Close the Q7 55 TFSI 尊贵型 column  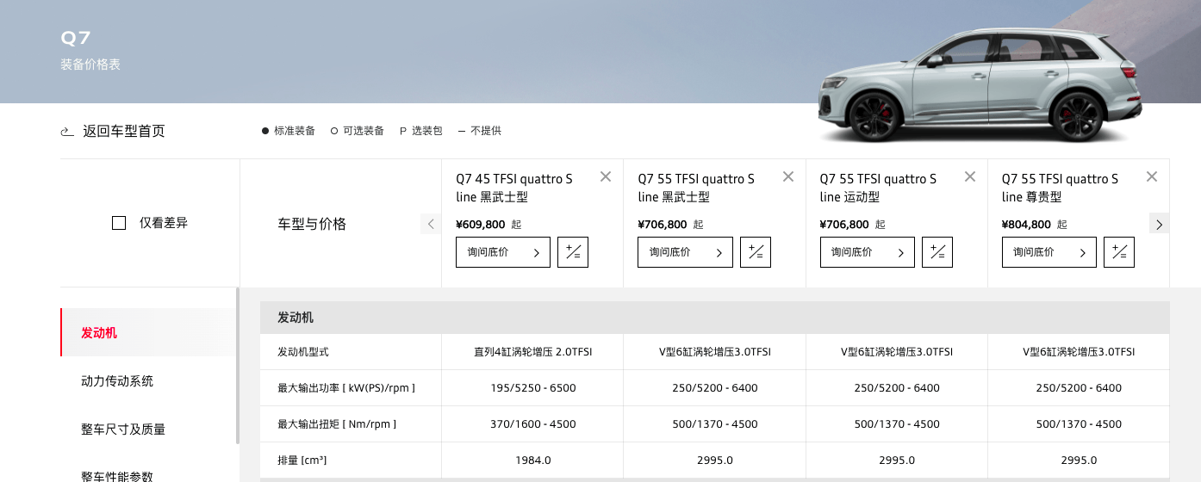[x=1152, y=176]
